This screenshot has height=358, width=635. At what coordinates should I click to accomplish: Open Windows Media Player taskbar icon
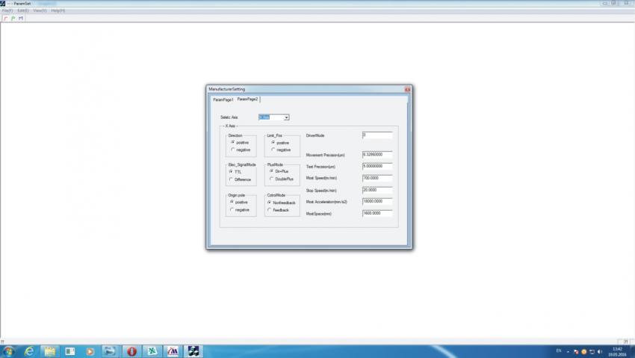click(90, 351)
